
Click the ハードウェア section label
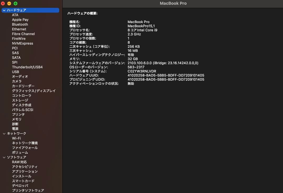pyautogui.click(x=17, y=10)
